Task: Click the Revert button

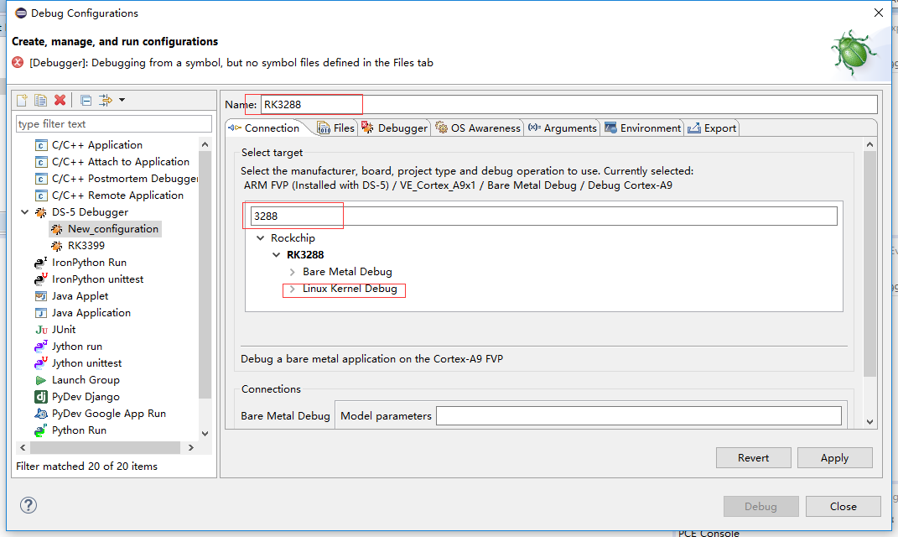Action: [753, 458]
